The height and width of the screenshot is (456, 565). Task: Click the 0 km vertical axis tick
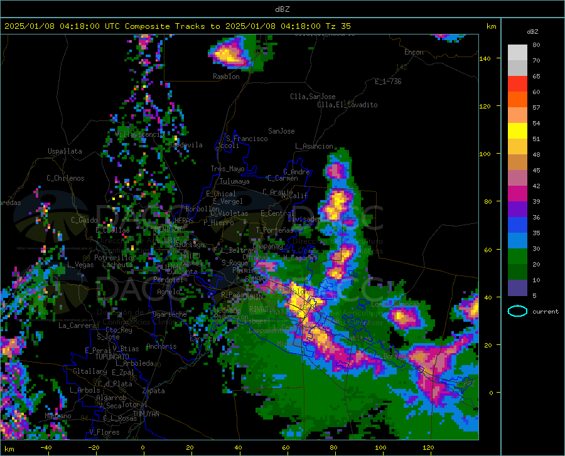coord(491,393)
